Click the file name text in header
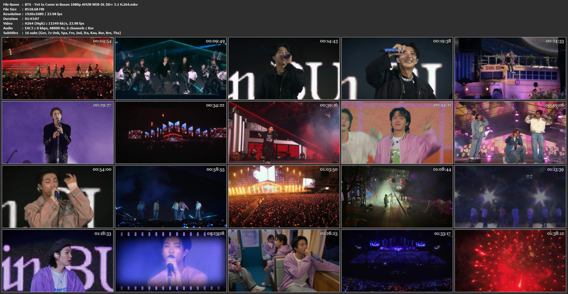This screenshot has width=568, height=294. (x=81, y=4)
